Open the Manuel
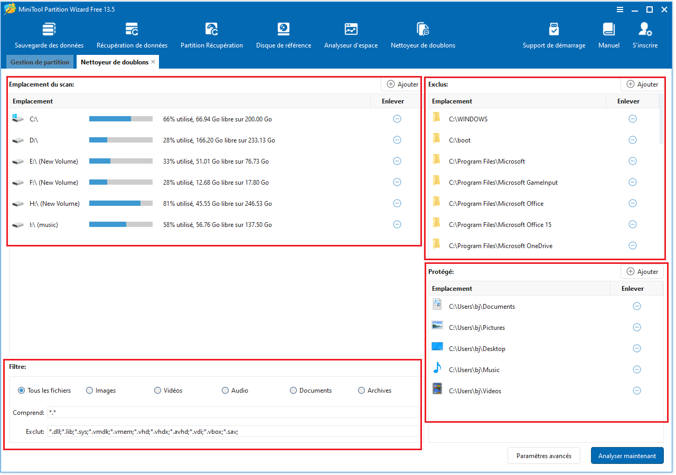The height and width of the screenshot is (475, 676). click(x=608, y=34)
